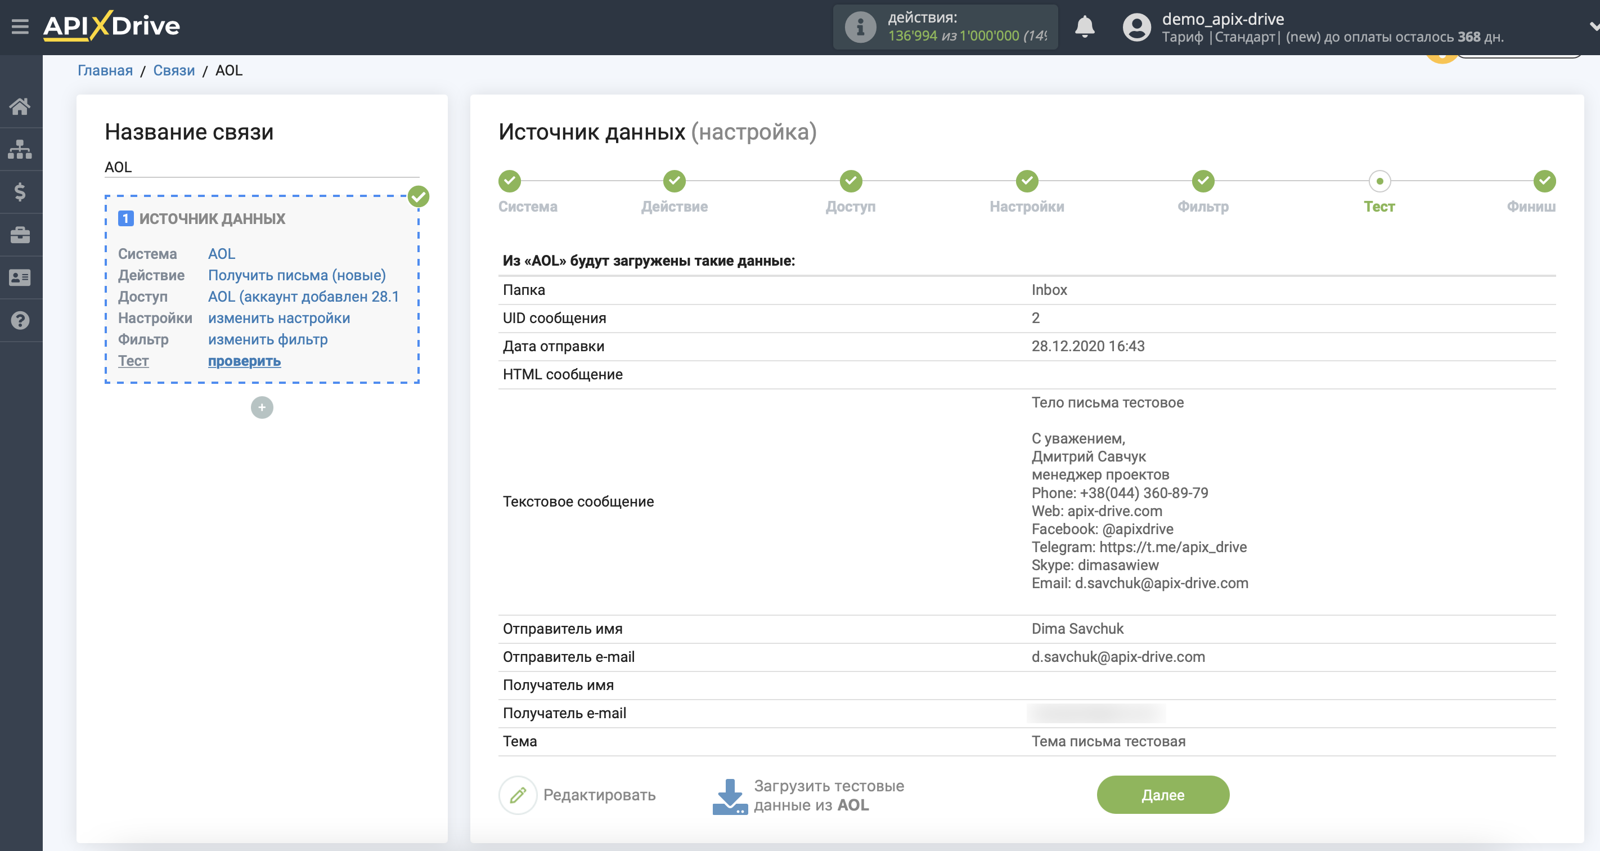The height and width of the screenshot is (851, 1600).
Task: Open help question mark icon in sidebar
Action: click(20, 320)
